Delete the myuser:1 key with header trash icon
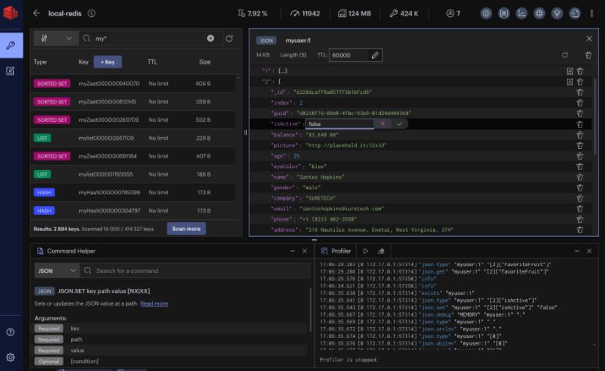This screenshot has width=605, height=371. pyautogui.click(x=588, y=55)
